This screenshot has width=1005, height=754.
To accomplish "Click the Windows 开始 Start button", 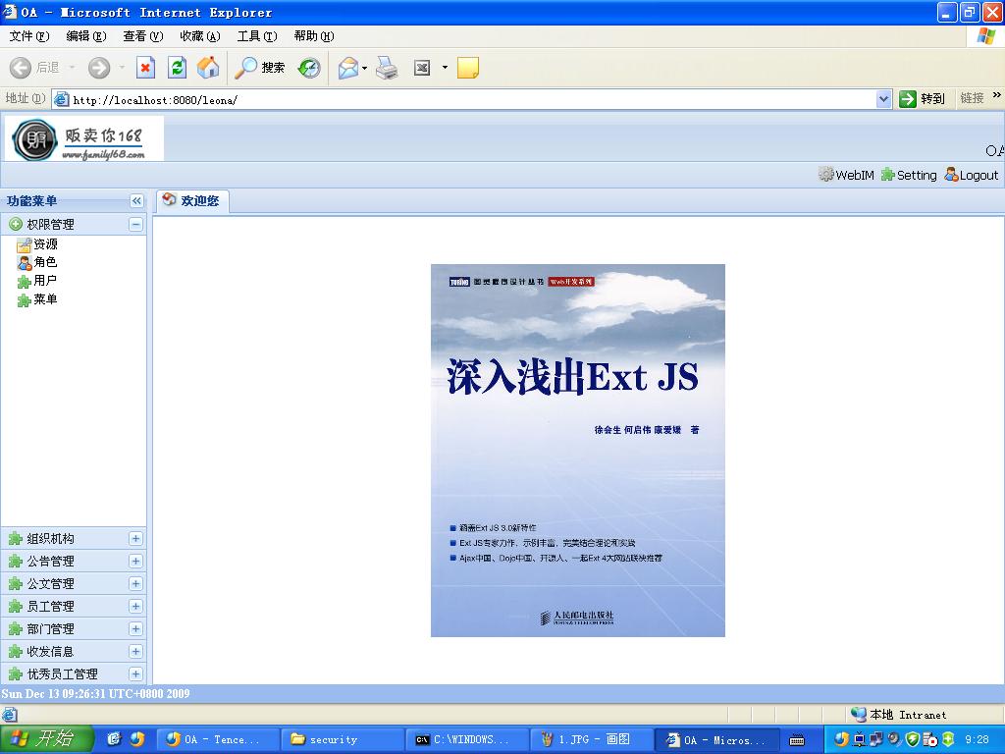I will (46, 738).
